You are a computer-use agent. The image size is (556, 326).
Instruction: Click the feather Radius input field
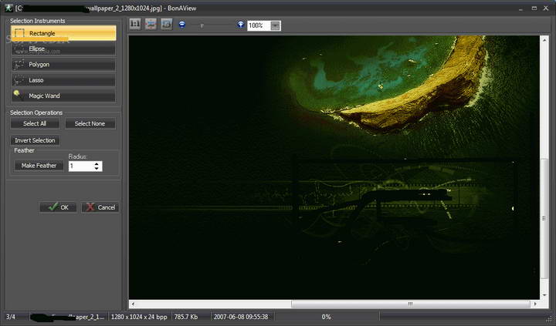81,166
